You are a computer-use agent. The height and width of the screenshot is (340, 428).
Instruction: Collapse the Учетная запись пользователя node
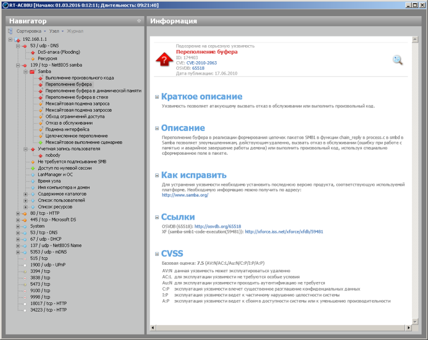pyautogui.click(x=25, y=149)
